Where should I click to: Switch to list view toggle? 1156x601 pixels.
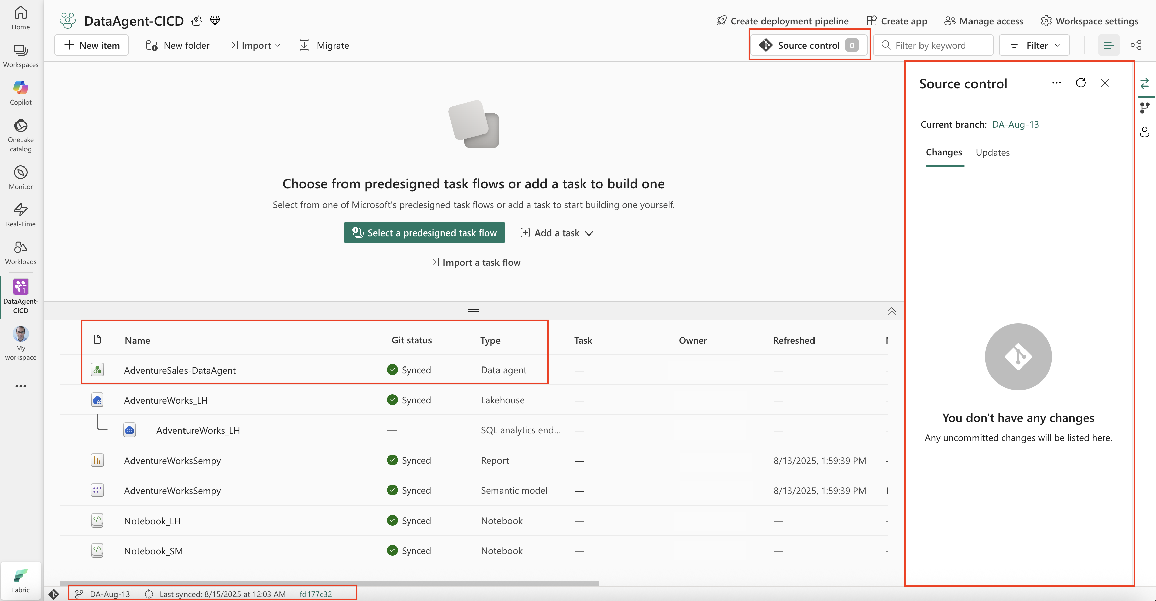1108,45
